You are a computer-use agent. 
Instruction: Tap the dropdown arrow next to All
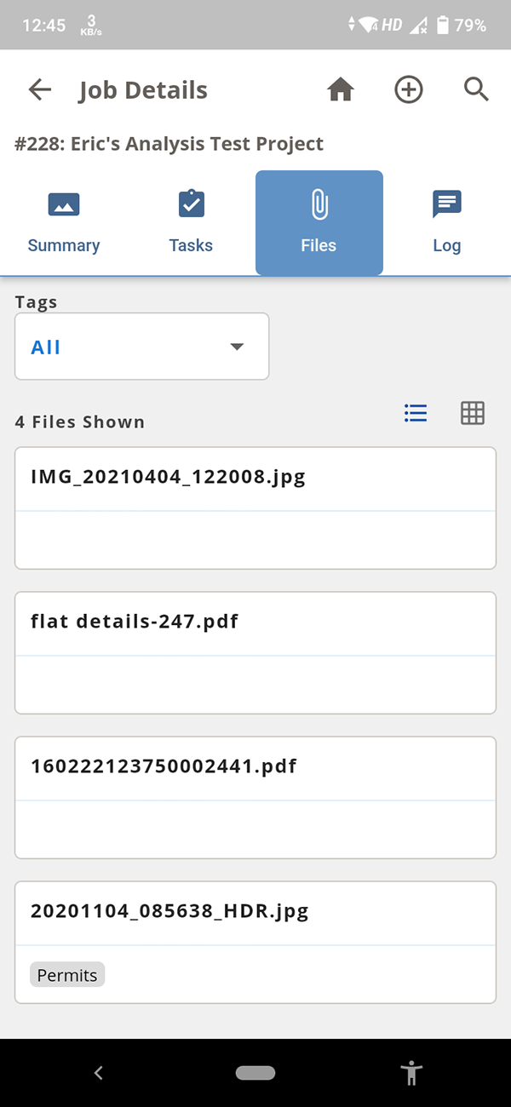(236, 346)
